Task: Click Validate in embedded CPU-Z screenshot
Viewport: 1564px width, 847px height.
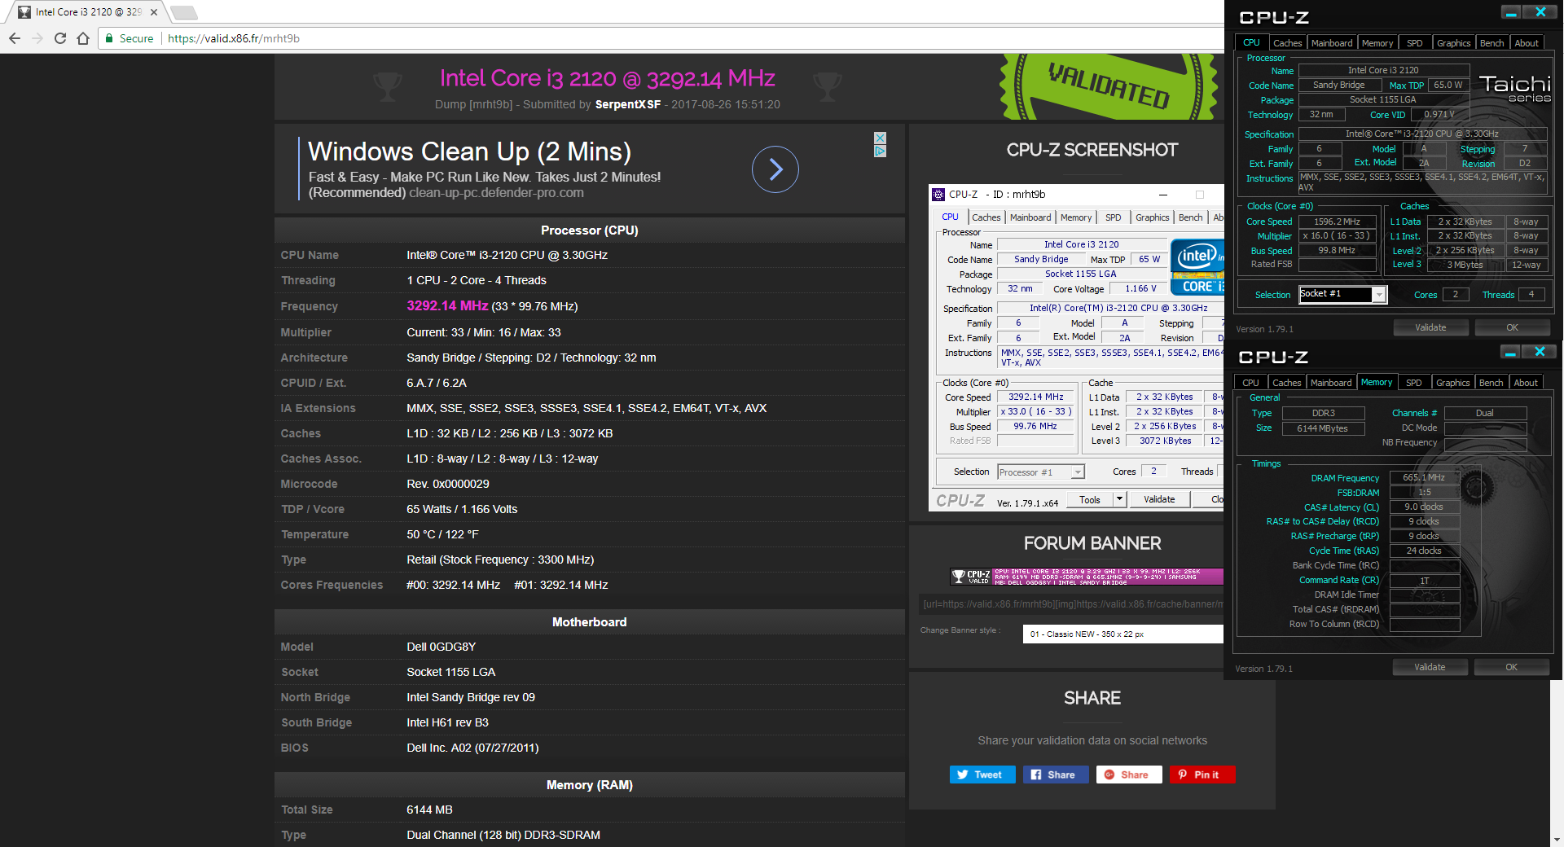Action: pos(1159,499)
